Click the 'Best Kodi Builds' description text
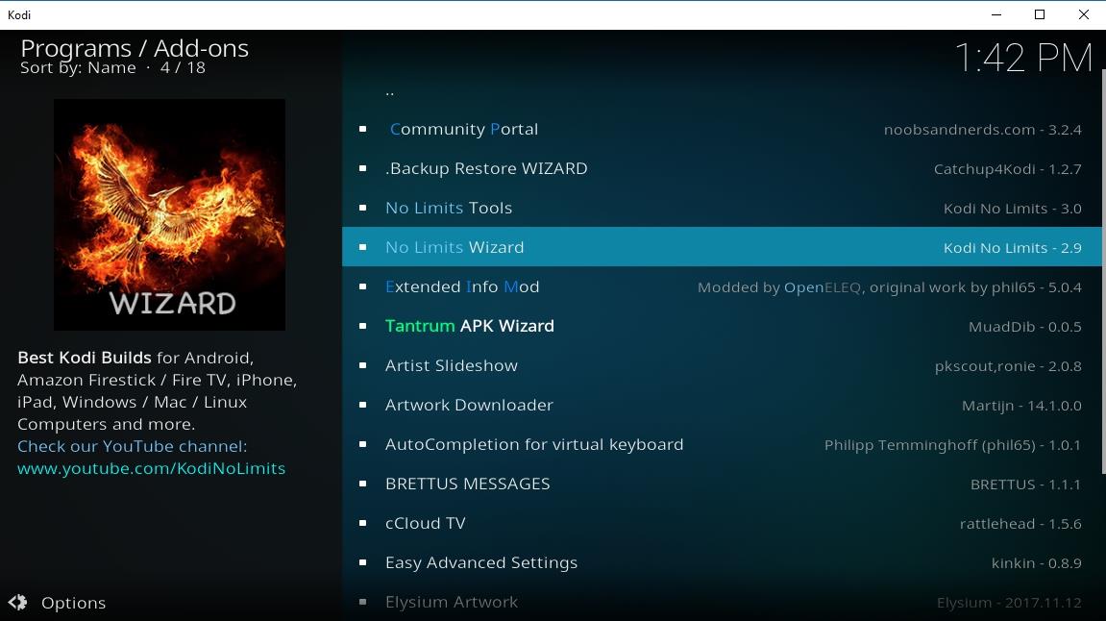 coord(85,358)
